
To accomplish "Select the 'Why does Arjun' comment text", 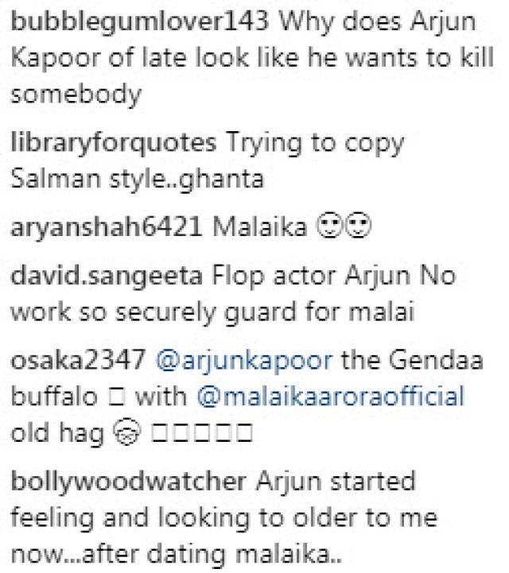I will coord(377,23).
